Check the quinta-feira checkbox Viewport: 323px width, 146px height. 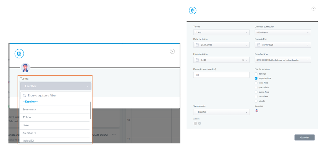pos(256,92)
